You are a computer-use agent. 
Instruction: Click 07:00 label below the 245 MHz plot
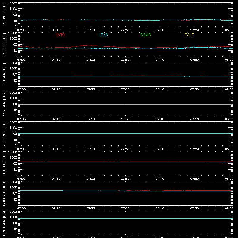coord(21,30)
